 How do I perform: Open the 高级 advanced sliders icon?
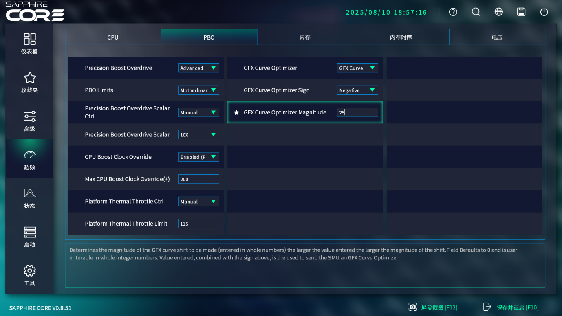point(30,116)
